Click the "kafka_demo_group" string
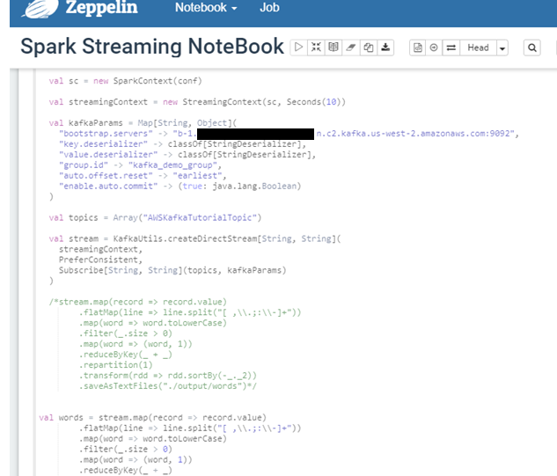Screen dimensions: 557x476 click(x=172, y=165)
